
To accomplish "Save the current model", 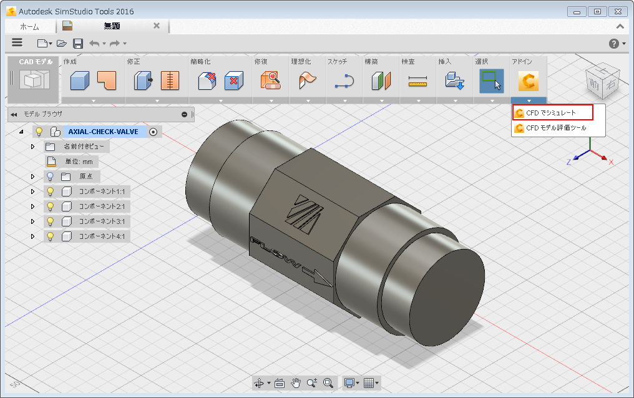I will pyautogui.click(x=78, y=43).
